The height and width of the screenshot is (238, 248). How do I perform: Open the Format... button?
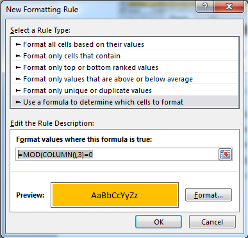pos(208,195)
